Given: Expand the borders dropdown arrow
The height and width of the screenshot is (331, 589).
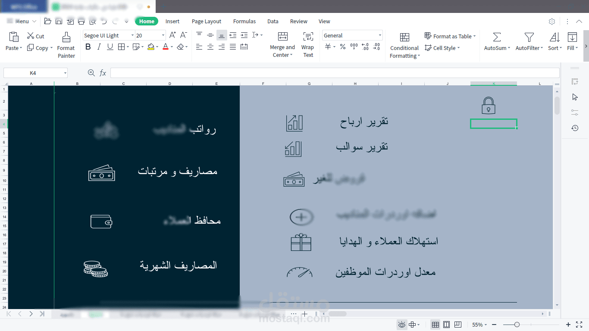Looking at the screenshot, I should pyautogui.click(x=128, y=47).
